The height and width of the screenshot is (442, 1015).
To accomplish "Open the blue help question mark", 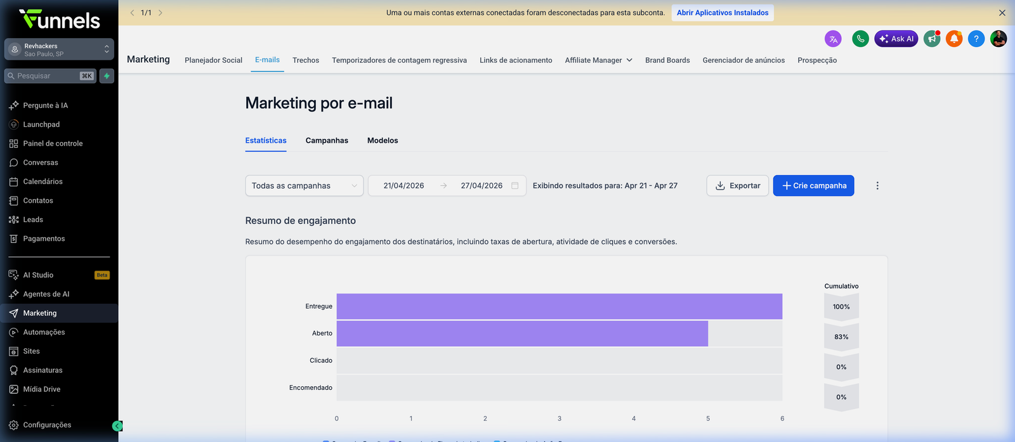I will click(976, 39).
